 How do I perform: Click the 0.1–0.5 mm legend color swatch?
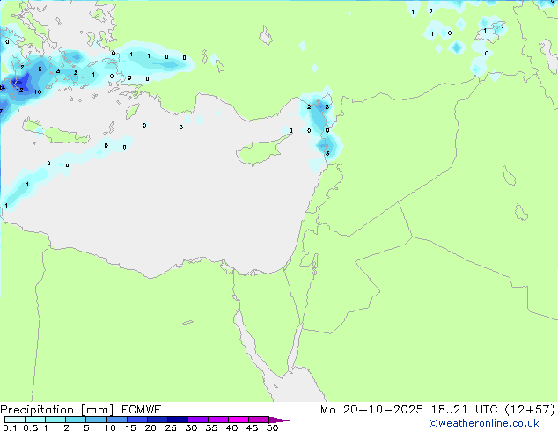[x=15, y=420]
